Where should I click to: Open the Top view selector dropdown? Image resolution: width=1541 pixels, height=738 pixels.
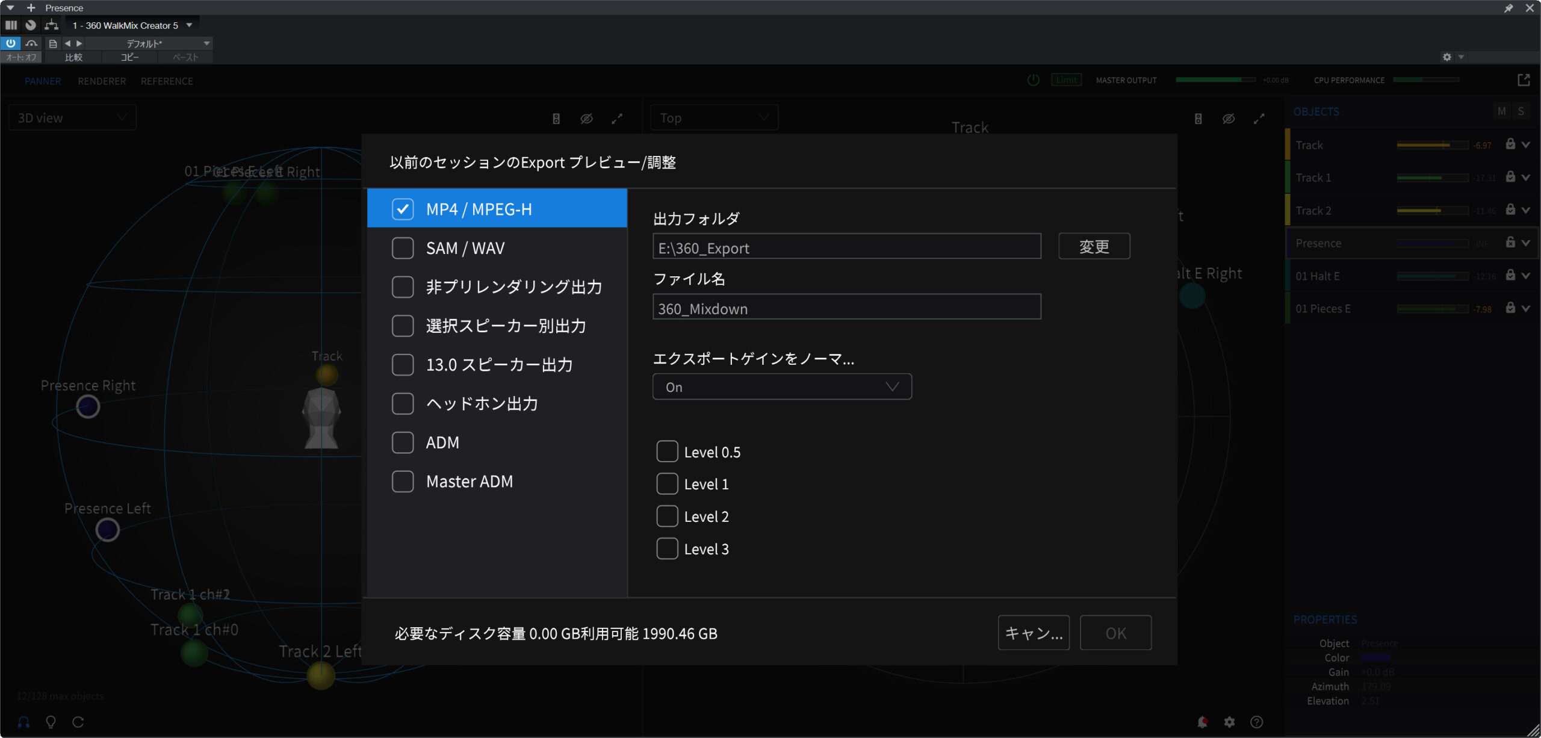point(714,118)
